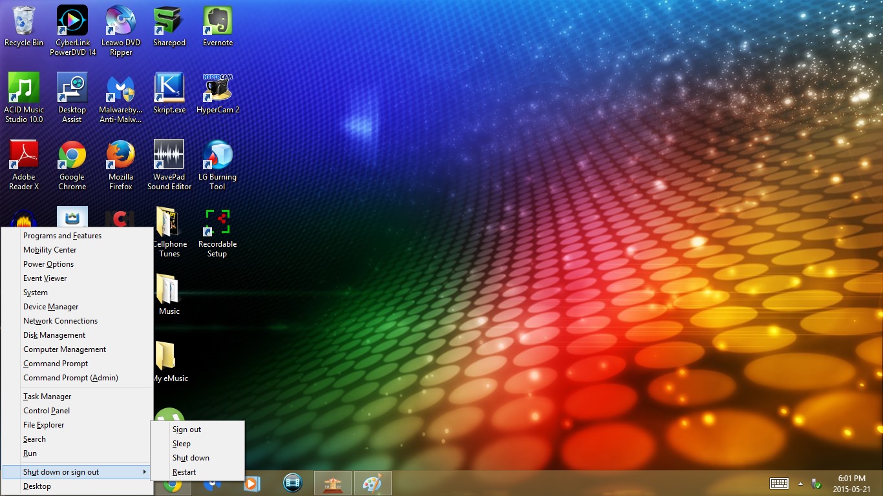Screen dimensions: 883x496
Task: Select the My eMusic folder
Action: click(x=170, y=362)
